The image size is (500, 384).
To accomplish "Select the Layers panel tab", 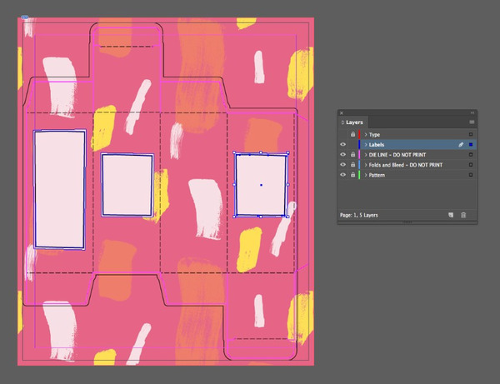I will tap(355, 122).
